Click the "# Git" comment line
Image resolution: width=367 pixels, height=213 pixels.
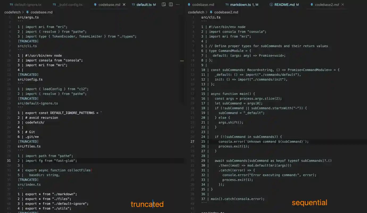click(26, 132)
